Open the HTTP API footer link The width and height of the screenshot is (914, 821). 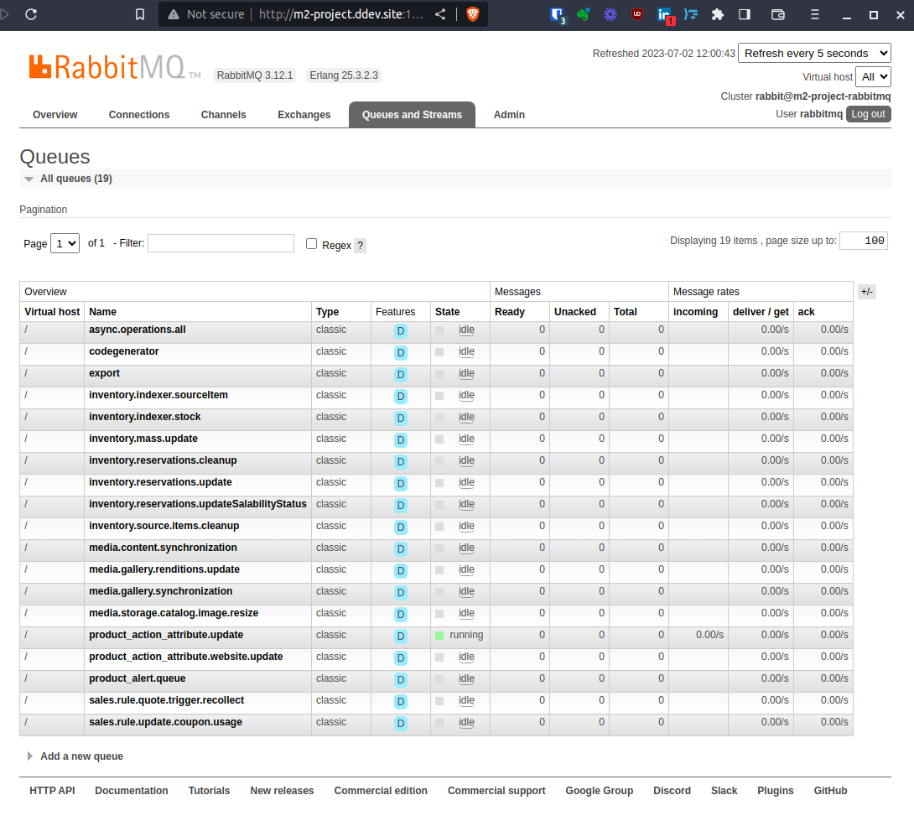pos(53,791)
